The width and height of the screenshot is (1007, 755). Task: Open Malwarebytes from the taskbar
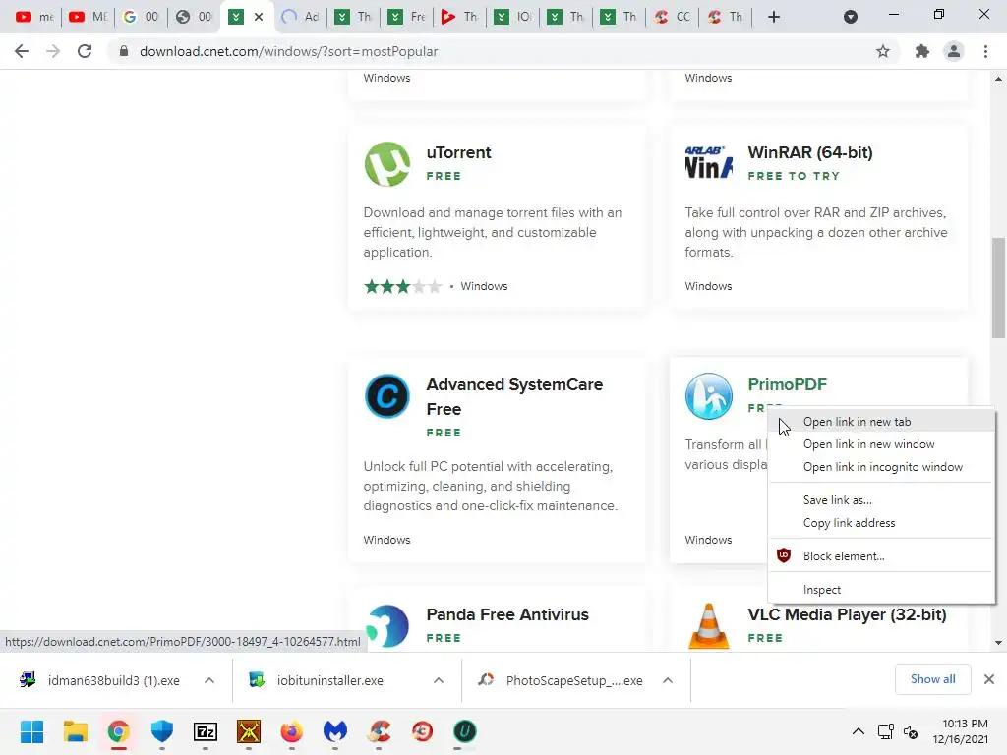pyautogui.click(x=335, y=731)
